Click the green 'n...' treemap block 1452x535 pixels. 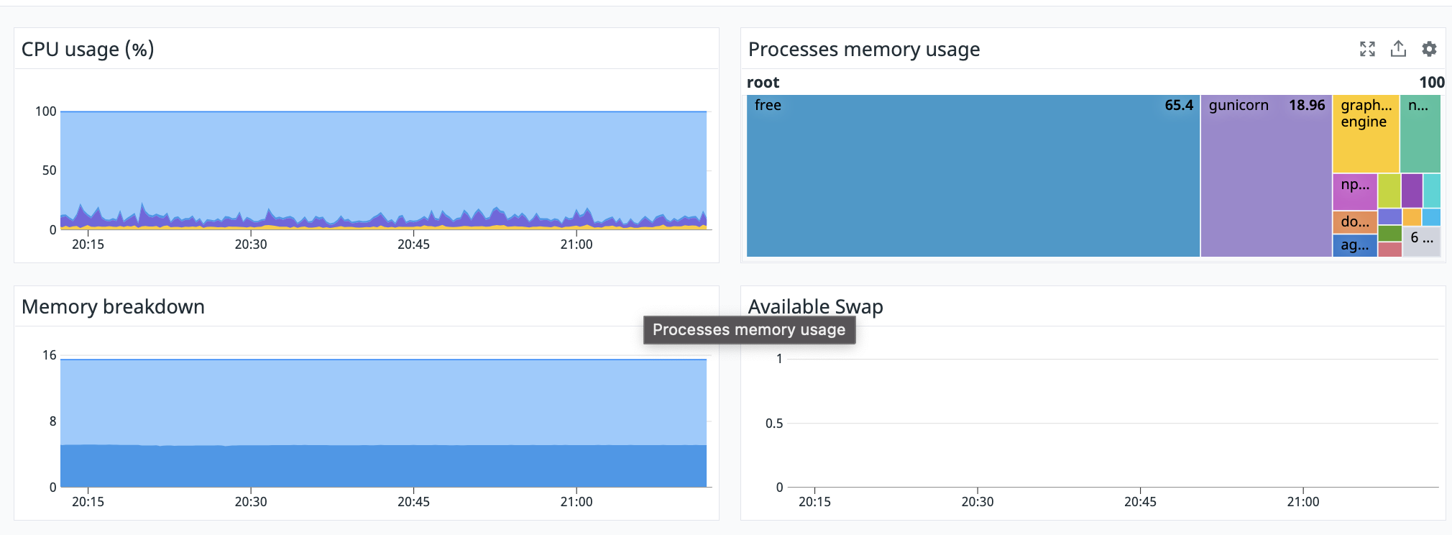click(x=1420, y=134)
